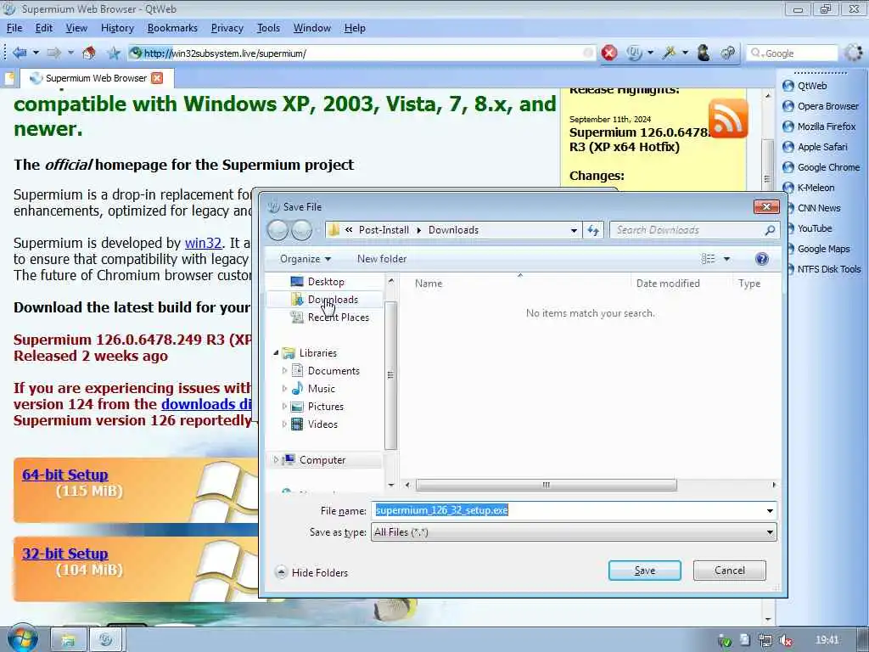Image resolution: width=869 pixels, height=652 pixels.
Task: Click the QtWeb taskbar button
Action: pos(106,640)
